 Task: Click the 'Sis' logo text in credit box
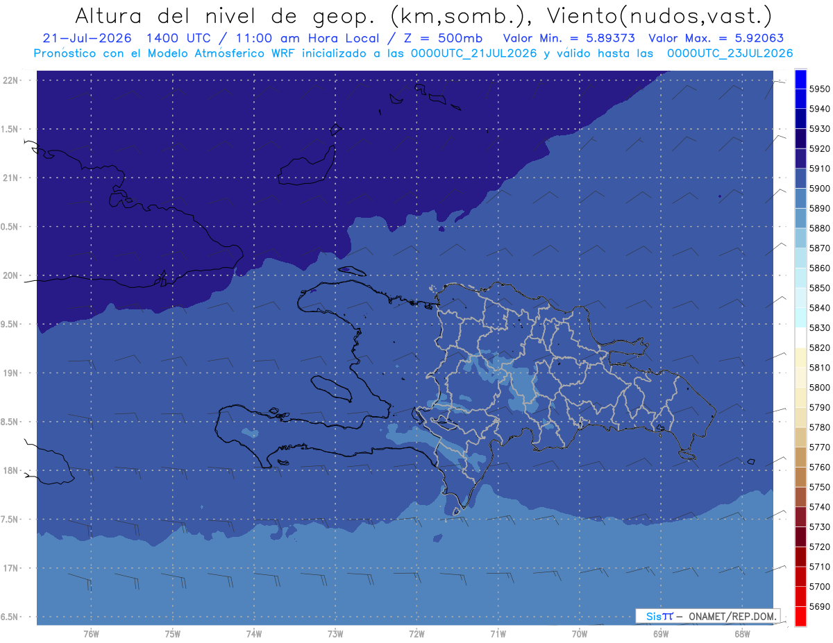point(653,616)
